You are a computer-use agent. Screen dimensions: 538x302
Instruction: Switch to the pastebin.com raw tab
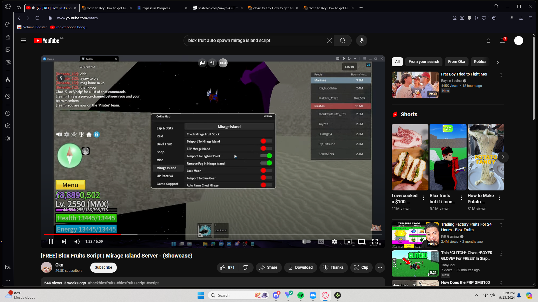click(218, 8)
